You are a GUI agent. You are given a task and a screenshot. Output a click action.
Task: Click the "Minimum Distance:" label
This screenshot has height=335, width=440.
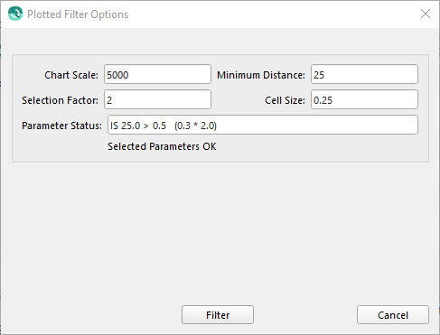point(261,75)
